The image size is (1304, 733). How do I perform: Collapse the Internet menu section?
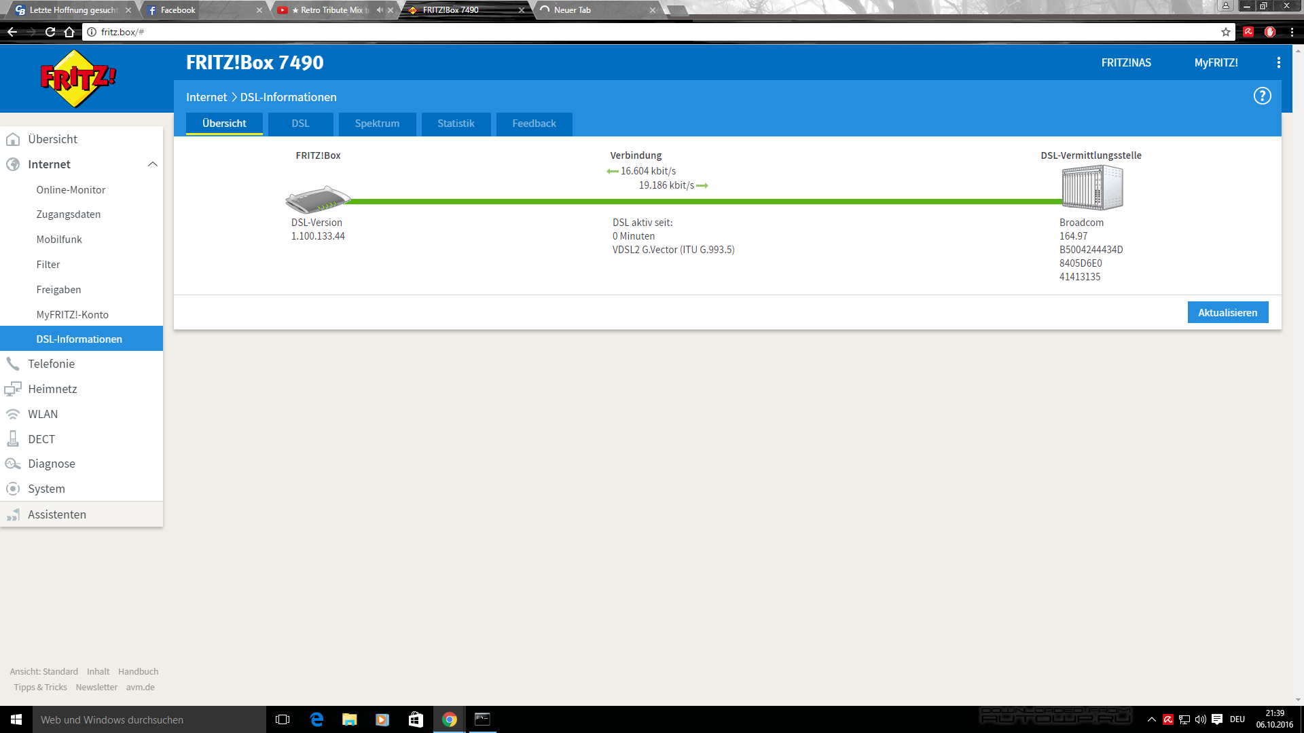tap(152, 164)
